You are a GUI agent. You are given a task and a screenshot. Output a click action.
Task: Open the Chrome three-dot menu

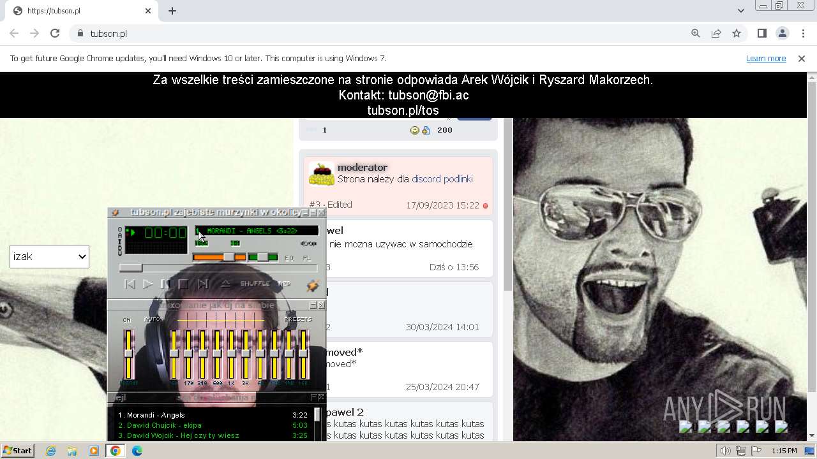(802, 33)
